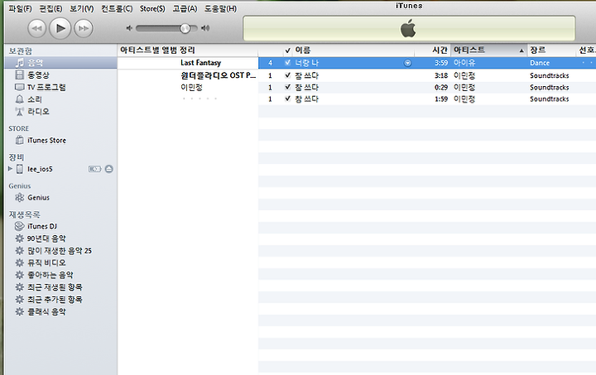This screenshot has height=375, width=596.
Task: Click the high volume speaker icon
Action: [x=205, y=28]
